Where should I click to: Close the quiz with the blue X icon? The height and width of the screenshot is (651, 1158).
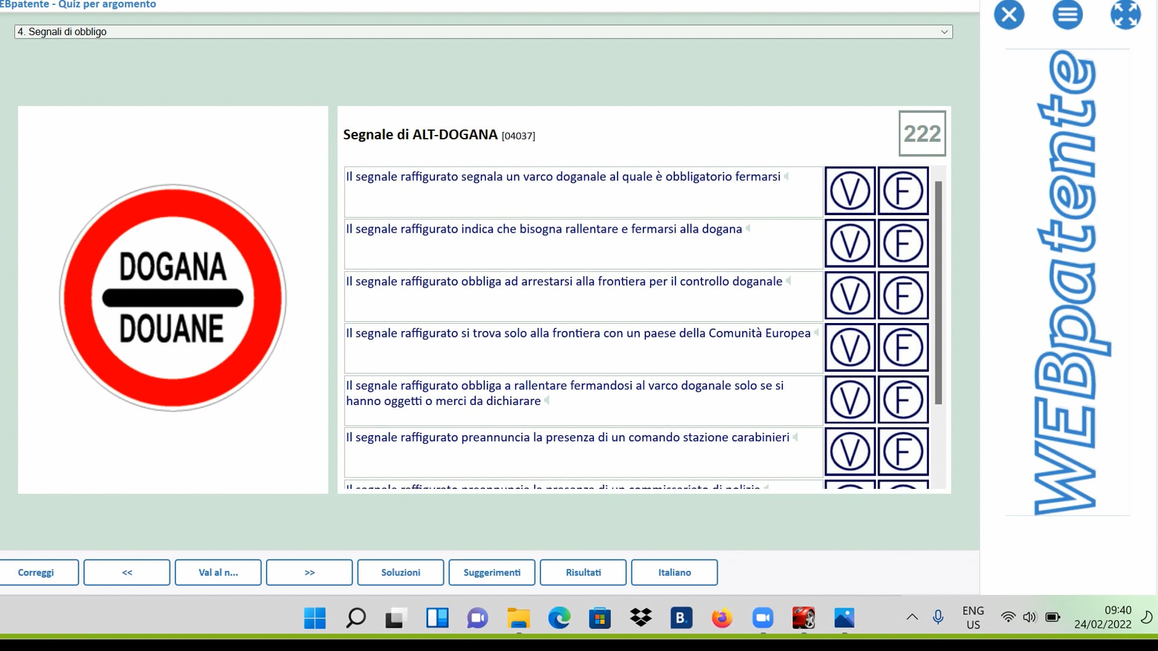click(x=1009, y=14)
